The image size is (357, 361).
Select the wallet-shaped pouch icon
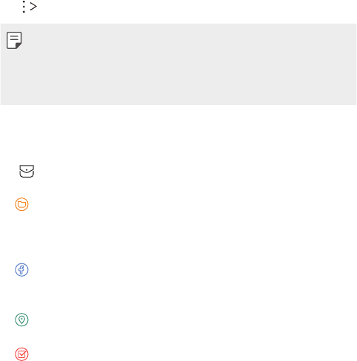point(27,171)
